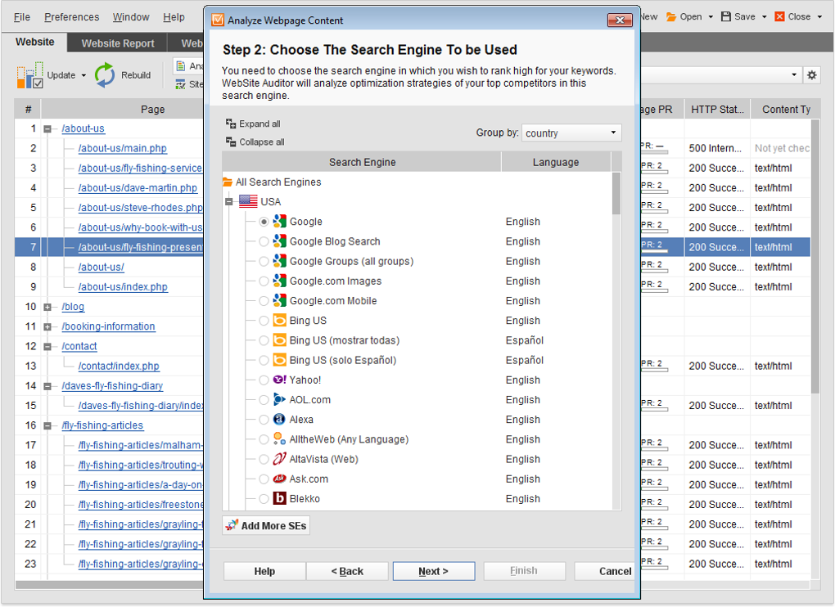The image size is (835, 607).
Task: Expand the /blog tree node
Action: tap(47, 307)
